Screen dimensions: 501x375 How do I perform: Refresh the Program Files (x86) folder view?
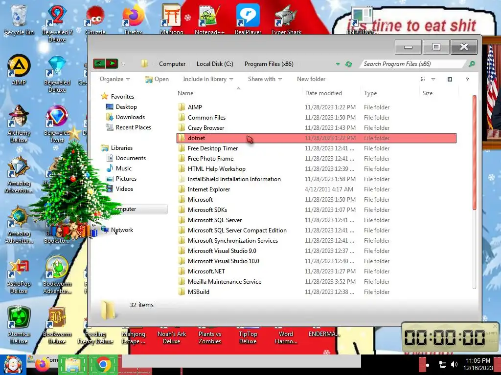coord(348,64)
